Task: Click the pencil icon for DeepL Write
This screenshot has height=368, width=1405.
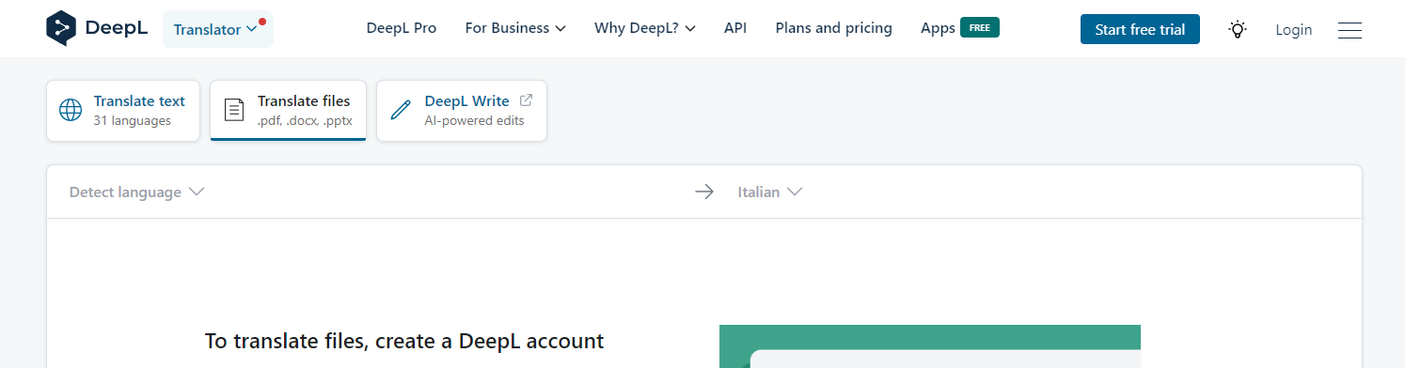Action: tap(401, 110)
